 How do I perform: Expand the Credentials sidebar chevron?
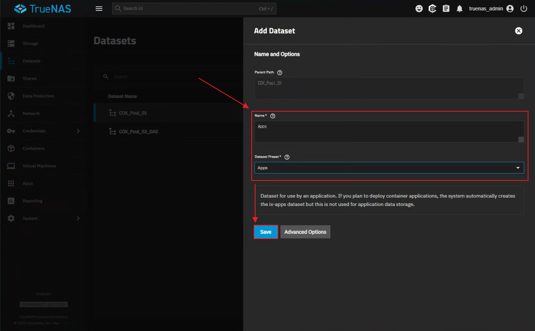pyautogui.click(x=78, y=131)
